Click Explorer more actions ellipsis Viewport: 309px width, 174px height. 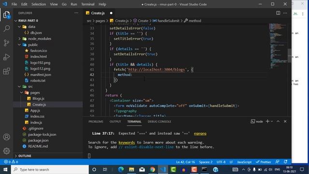coord(76,13)
